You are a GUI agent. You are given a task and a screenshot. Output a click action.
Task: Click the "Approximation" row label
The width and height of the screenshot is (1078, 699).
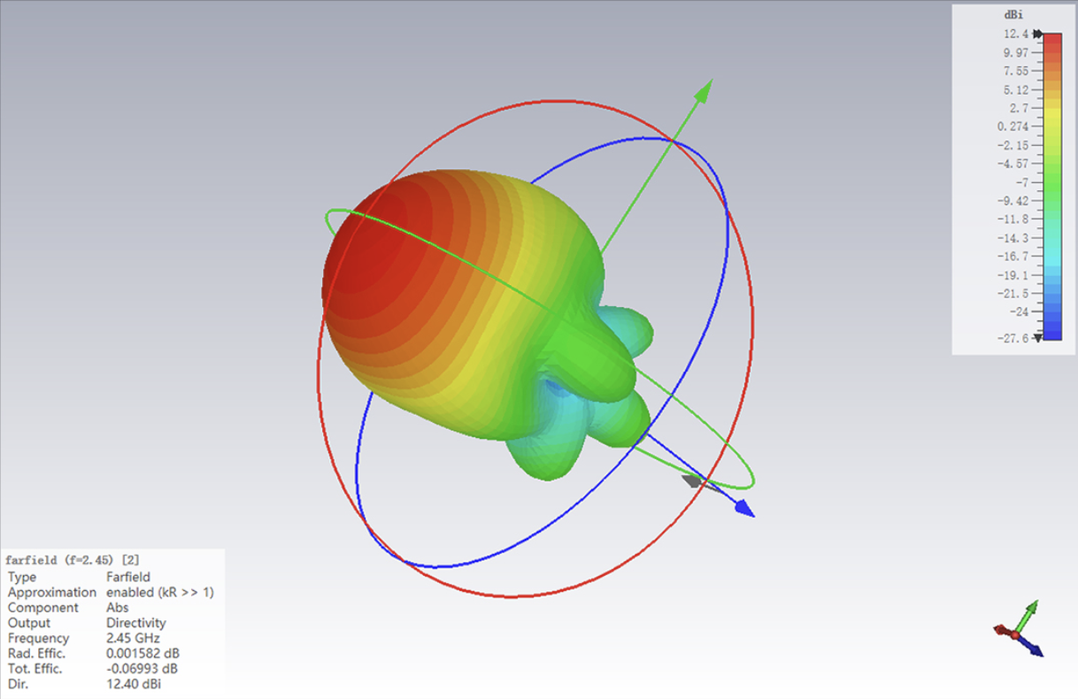(x=52, y=592)
